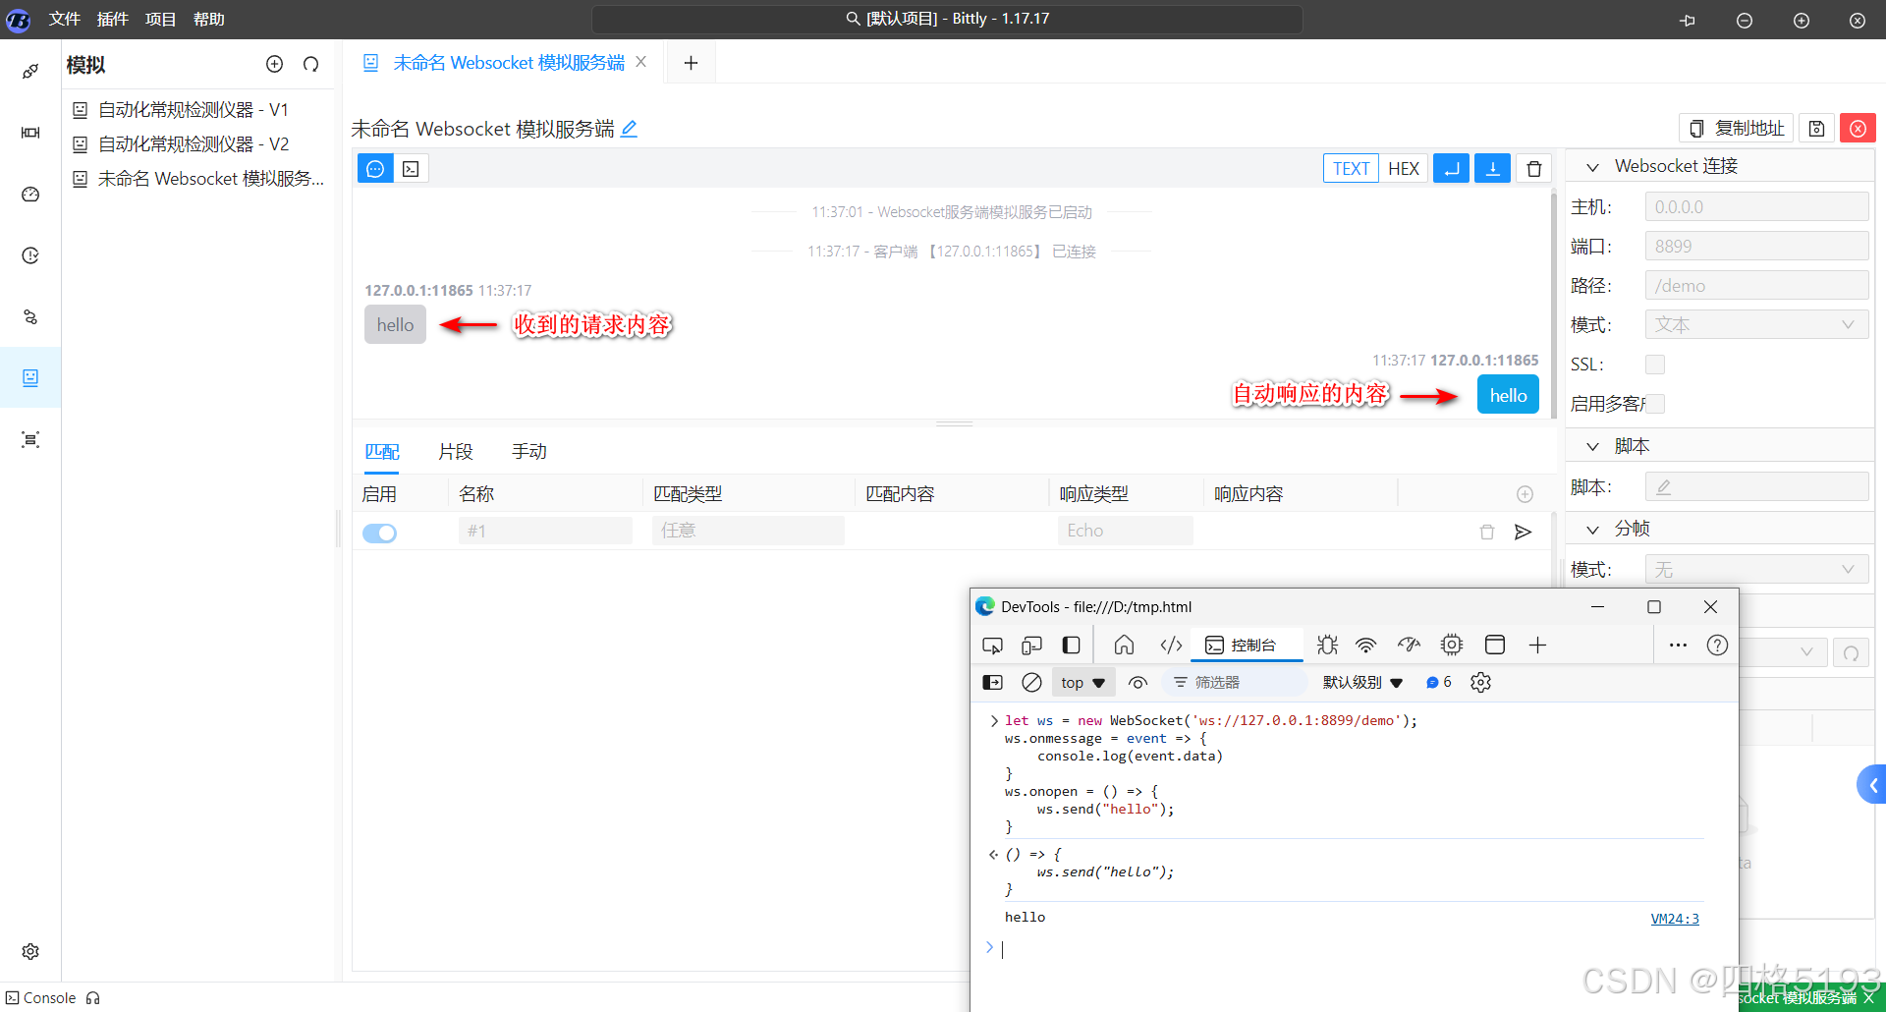The width and height of the screenshot is (1886, 1012).
Task: Open the VM24:3 source link
Action: tap(1675, 919)
